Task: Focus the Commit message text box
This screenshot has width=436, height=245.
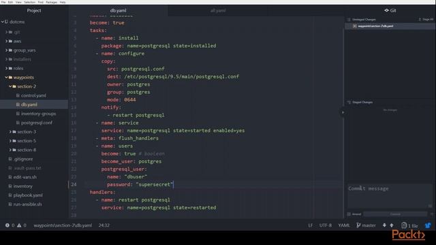Action: (x=389, y=196)
